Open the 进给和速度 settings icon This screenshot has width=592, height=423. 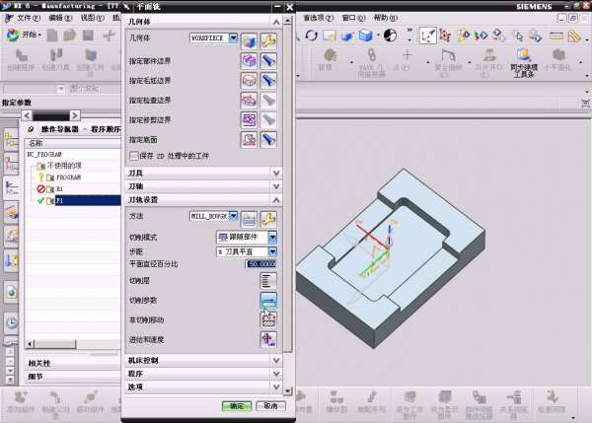pos(268,338)
